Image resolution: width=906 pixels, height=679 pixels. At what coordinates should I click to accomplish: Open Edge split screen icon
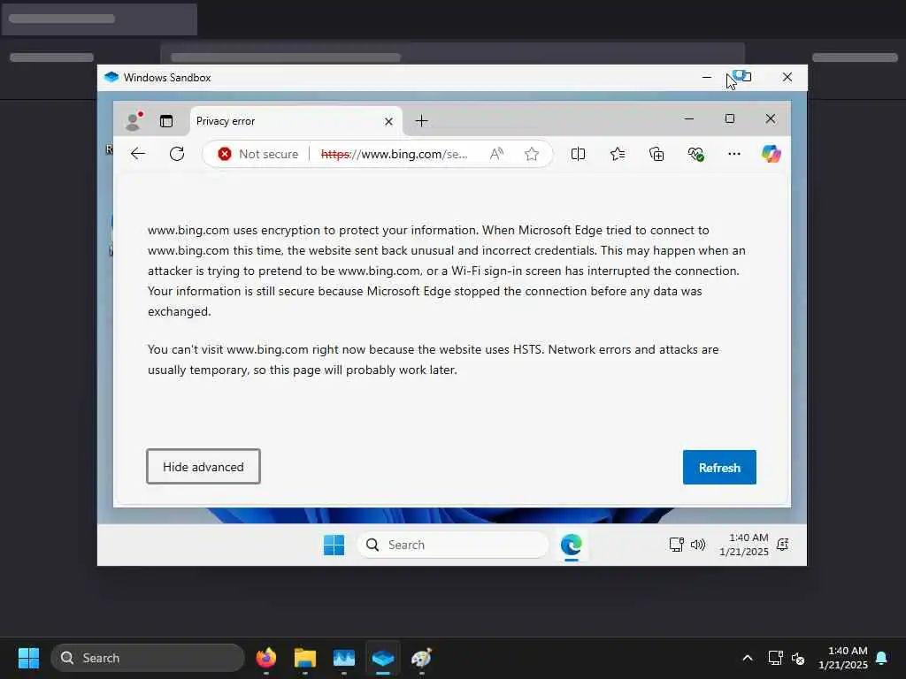[578, 154]
